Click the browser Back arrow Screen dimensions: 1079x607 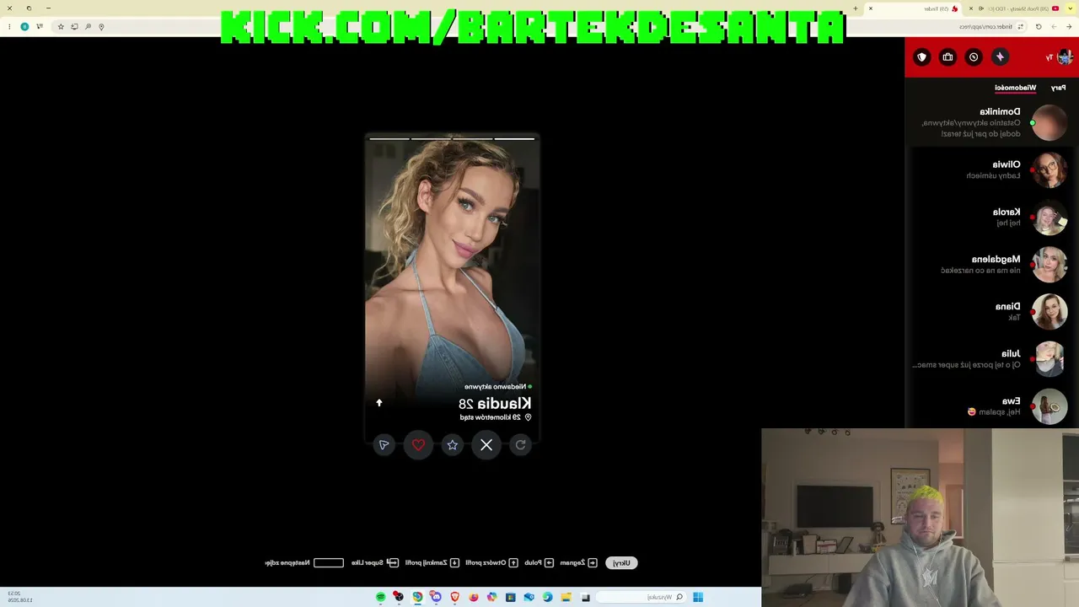point(1069,27)
